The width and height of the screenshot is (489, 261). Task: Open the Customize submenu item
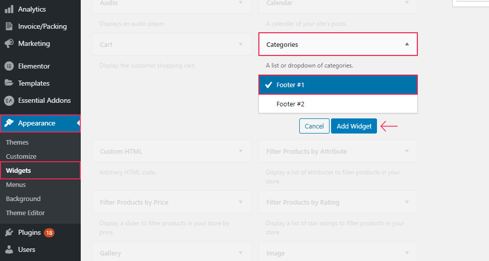(x=21, y=157)
